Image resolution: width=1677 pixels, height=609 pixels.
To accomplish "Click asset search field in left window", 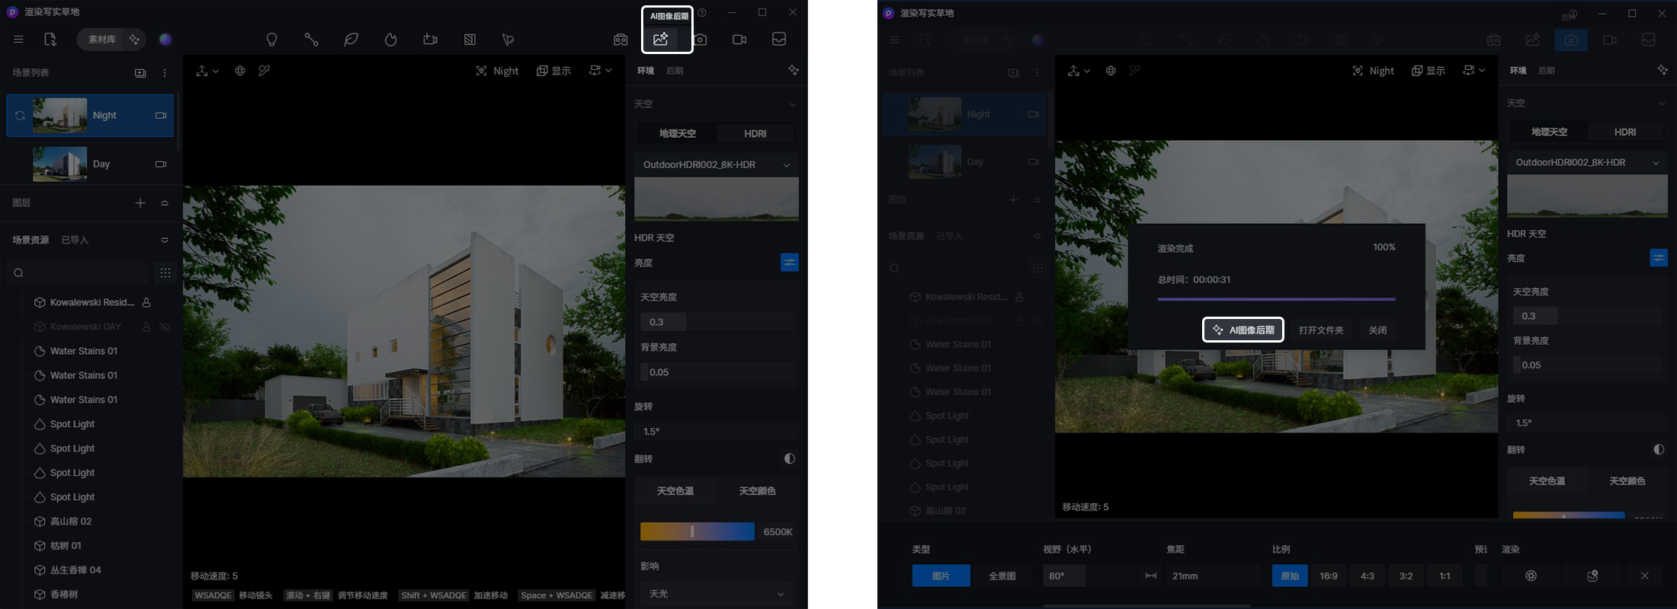I will 79,273.
